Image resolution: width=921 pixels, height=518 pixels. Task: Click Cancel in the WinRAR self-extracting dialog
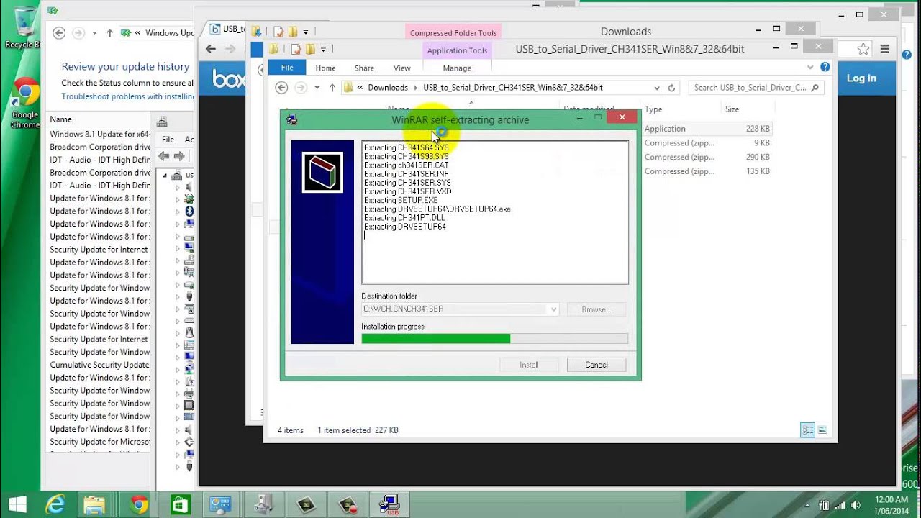596,365
